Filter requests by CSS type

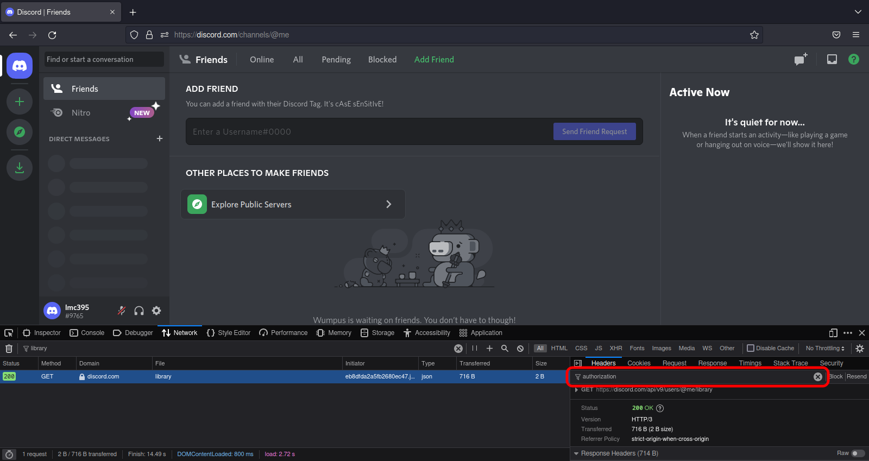(581, 349)
